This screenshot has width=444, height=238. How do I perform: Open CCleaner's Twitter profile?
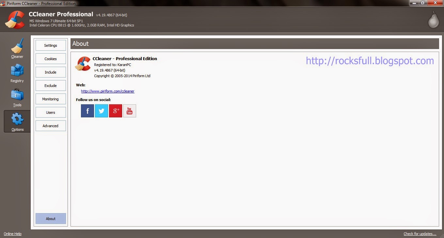point(101,110)
